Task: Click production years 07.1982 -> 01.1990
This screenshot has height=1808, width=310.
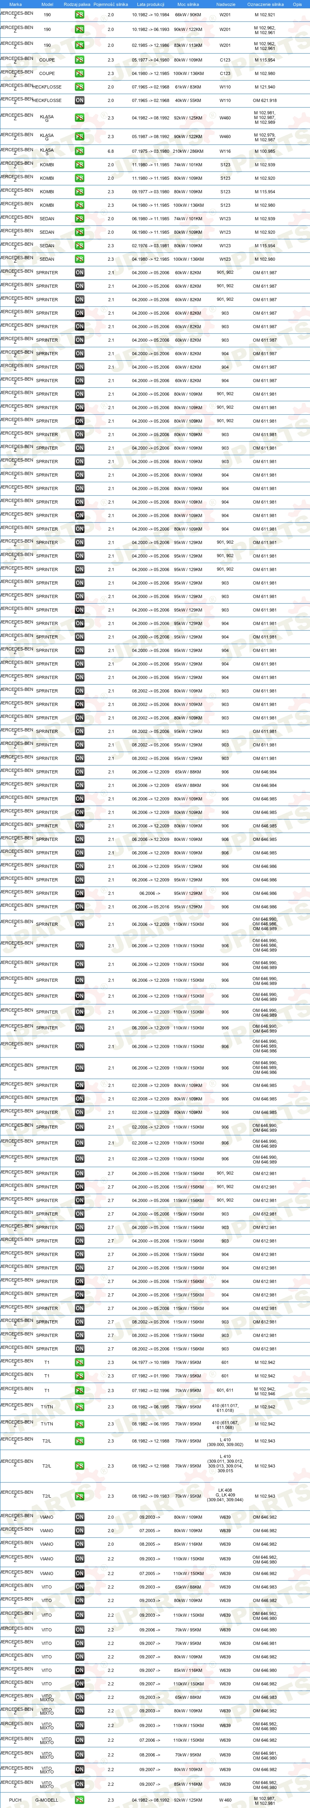Action: (151, 1376)
